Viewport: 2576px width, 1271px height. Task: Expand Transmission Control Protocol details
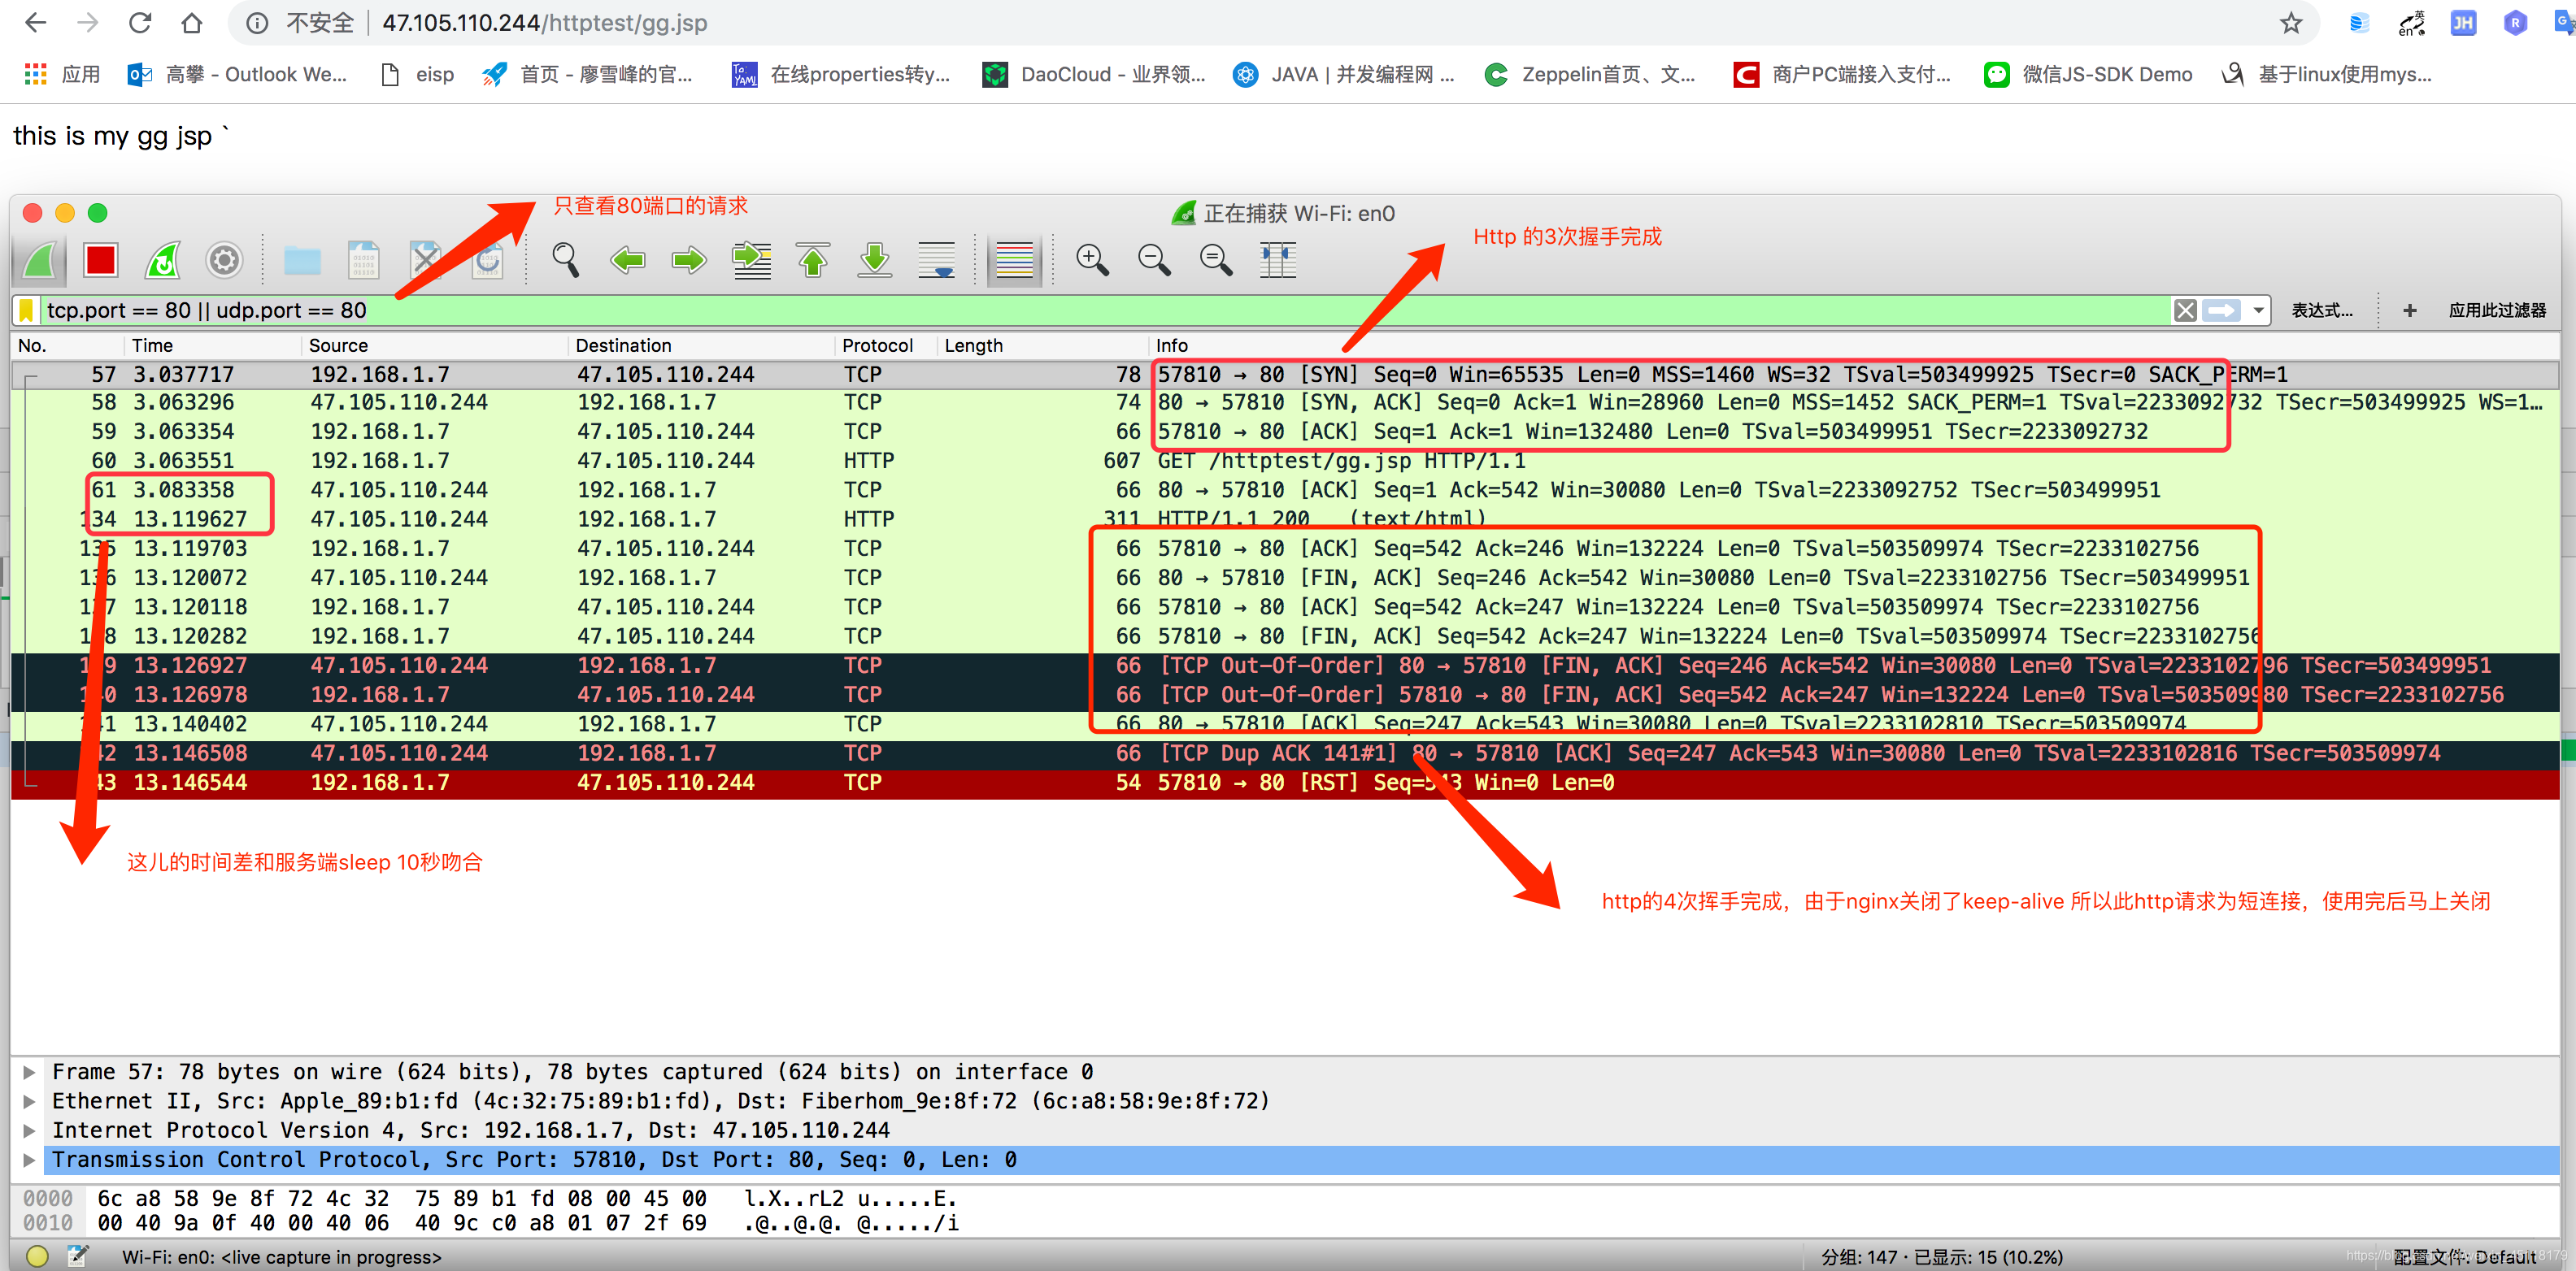(x=30, y=1160)
